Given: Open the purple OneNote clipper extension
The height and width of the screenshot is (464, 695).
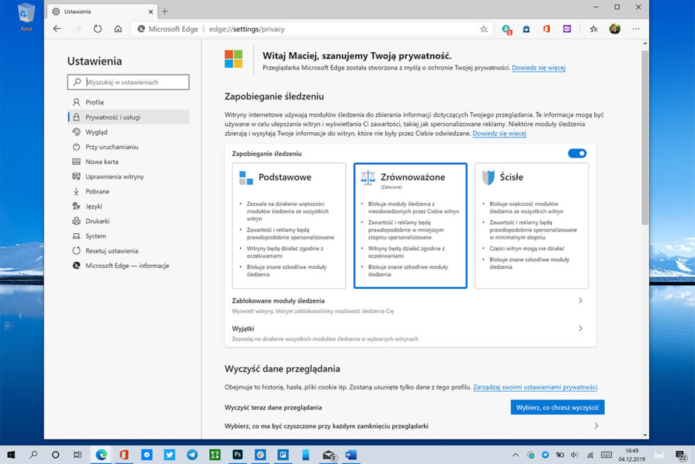Looking at the screenshot, I should 567,29.
